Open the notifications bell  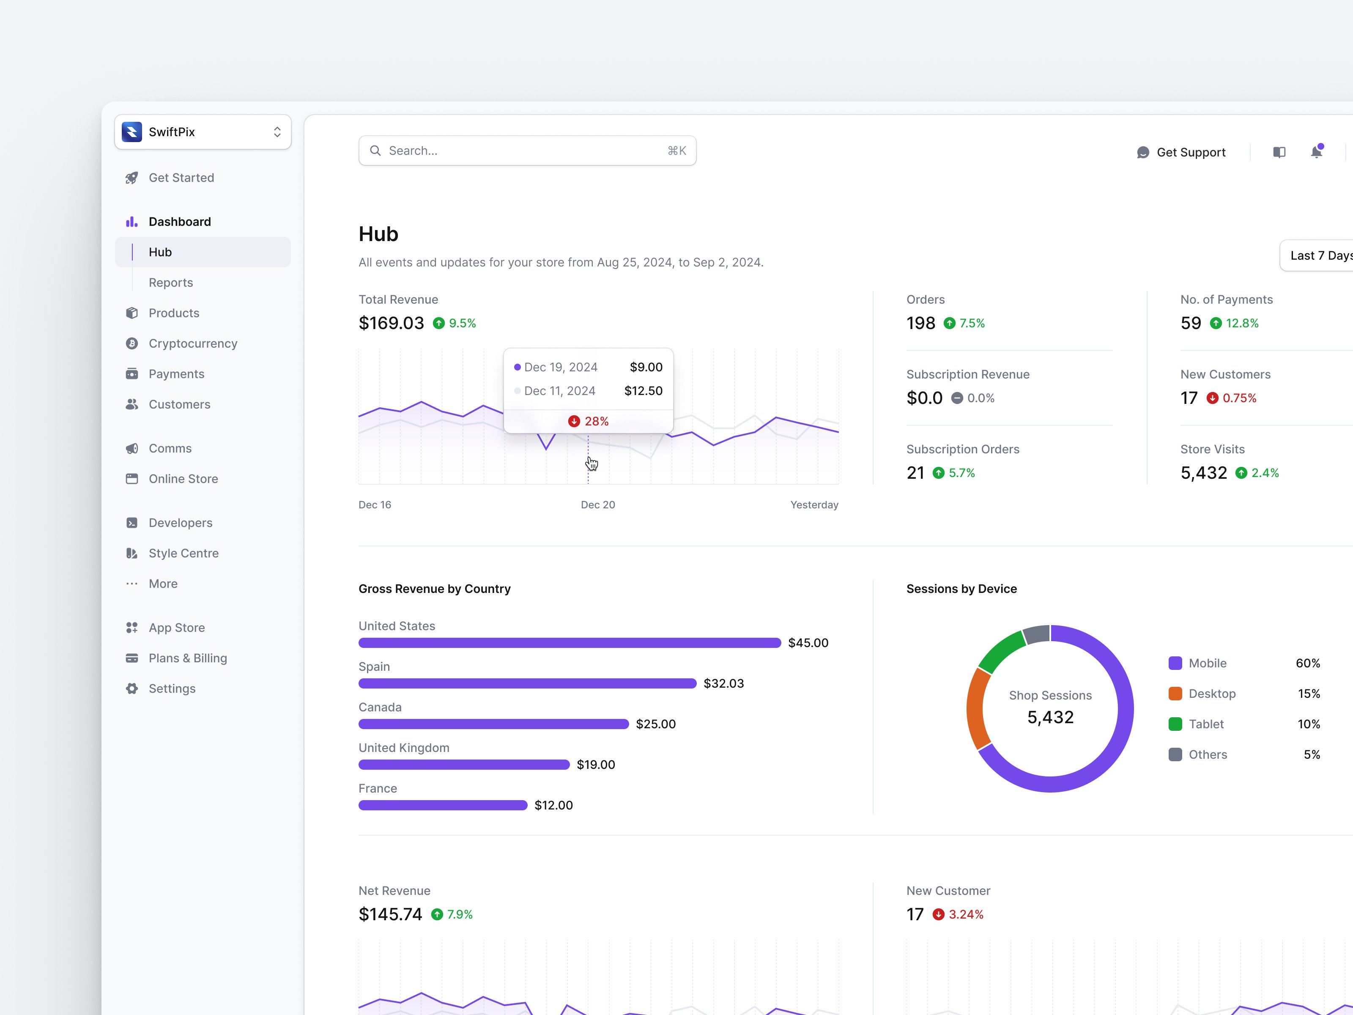tap(1316, 152)
